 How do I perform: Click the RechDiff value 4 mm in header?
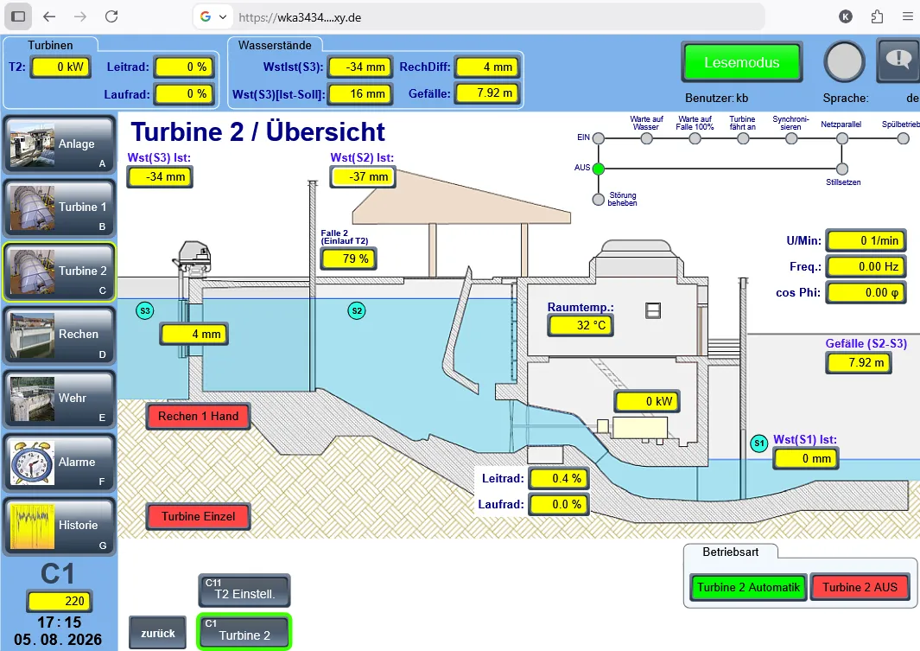(487, 67)
